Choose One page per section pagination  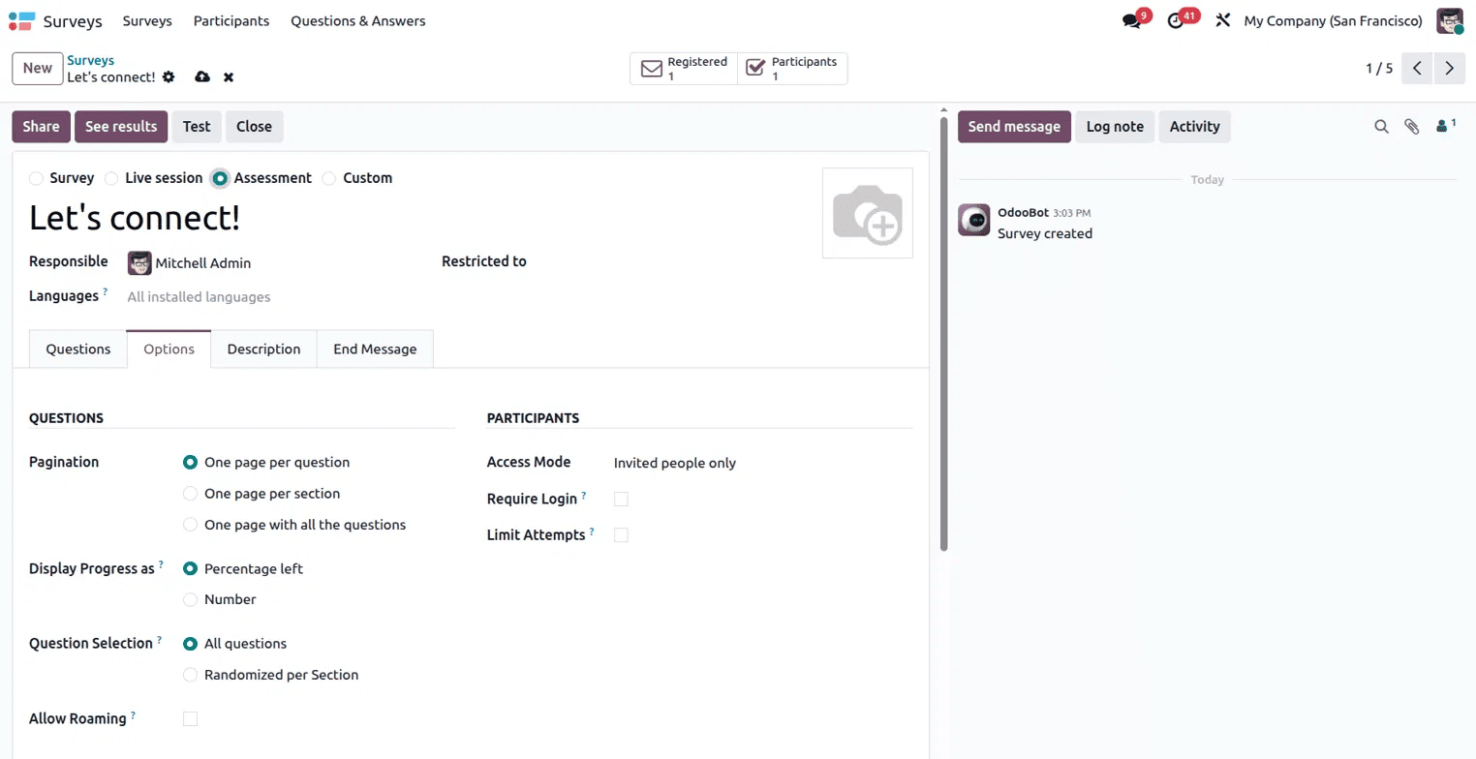190,494
